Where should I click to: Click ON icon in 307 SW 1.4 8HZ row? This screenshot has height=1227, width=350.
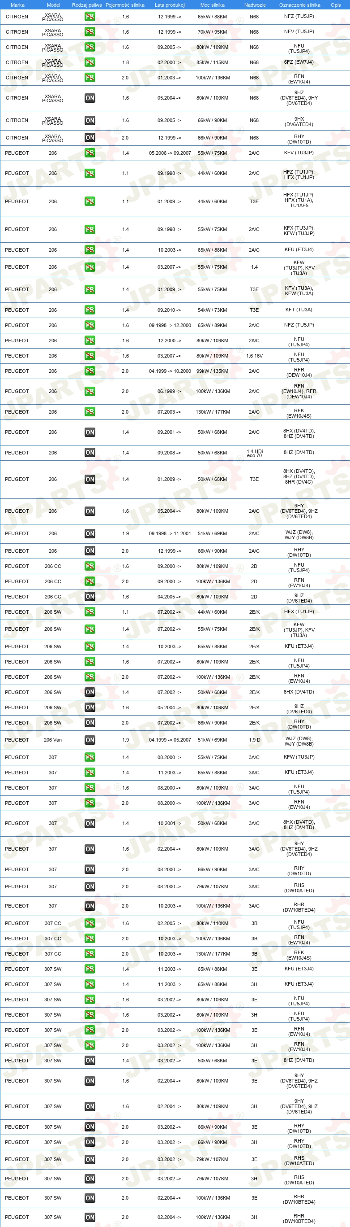90,1061
